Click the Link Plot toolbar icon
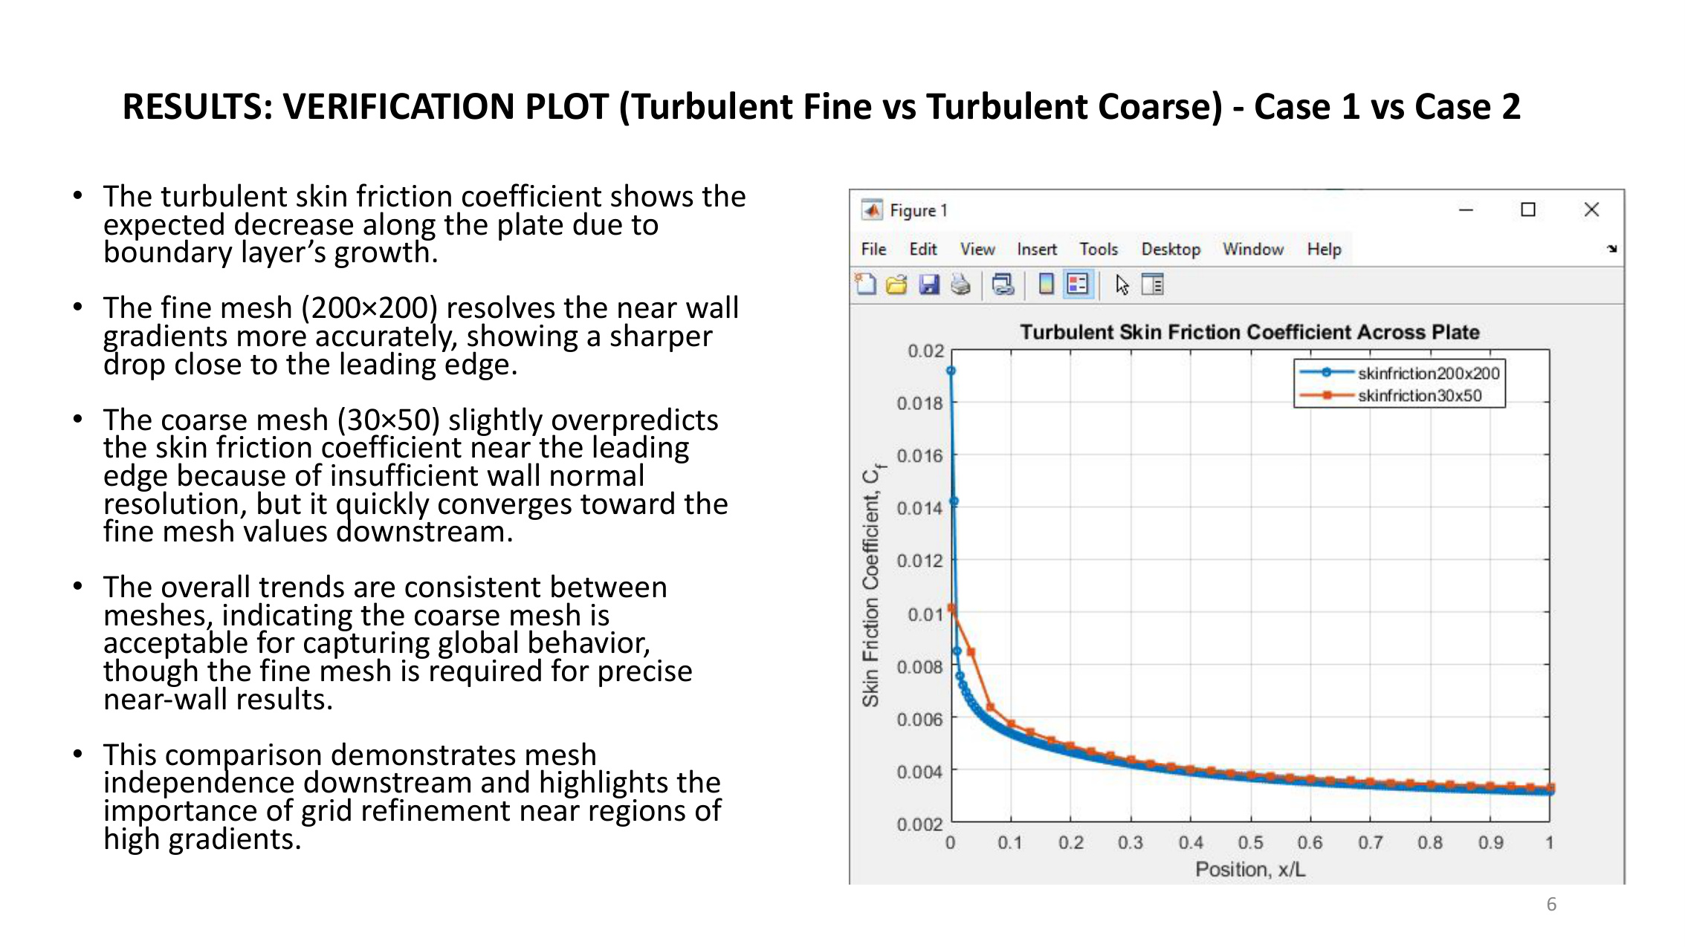Viewport: 1685px width, 947px height. (1003, 284)
